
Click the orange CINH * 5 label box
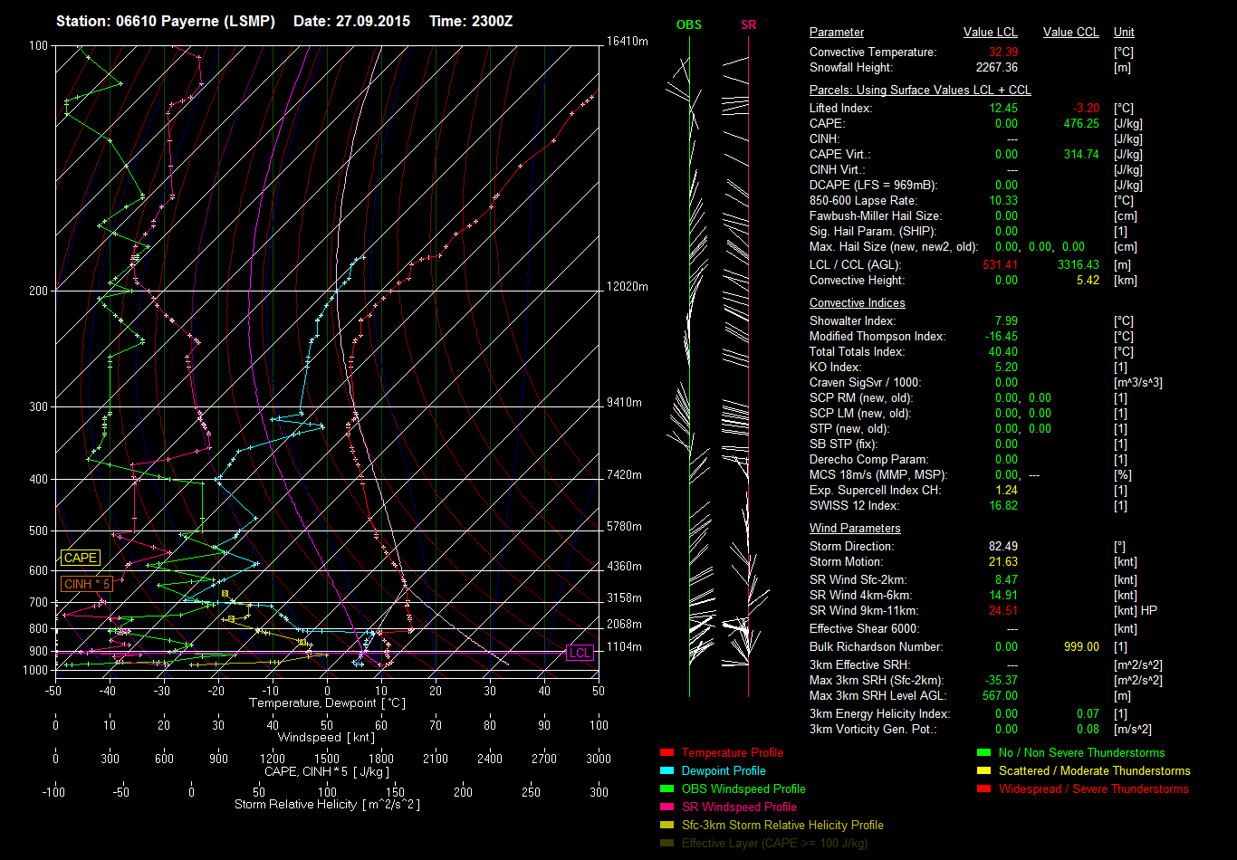[88, 584]
